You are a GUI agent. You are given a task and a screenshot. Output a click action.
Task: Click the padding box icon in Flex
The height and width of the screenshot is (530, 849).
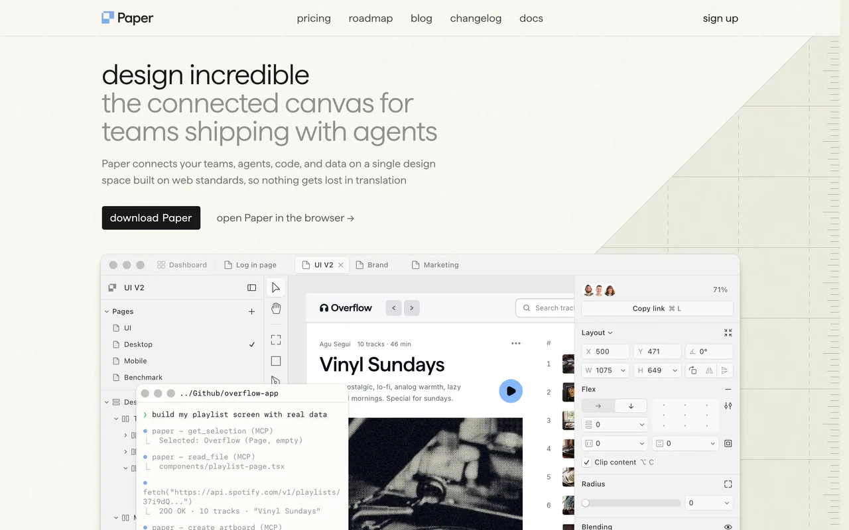click(x=728, y=443)
